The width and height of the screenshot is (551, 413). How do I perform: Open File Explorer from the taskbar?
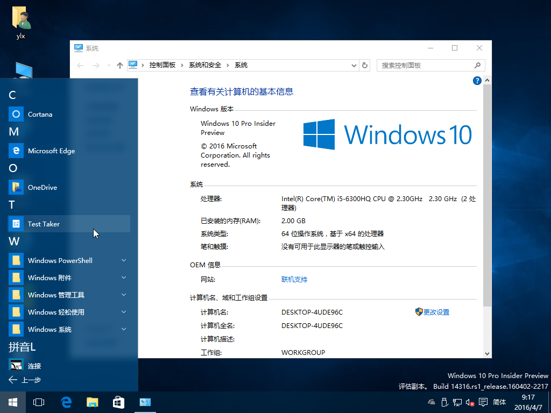pyautogui.click(x=93, y=402)
